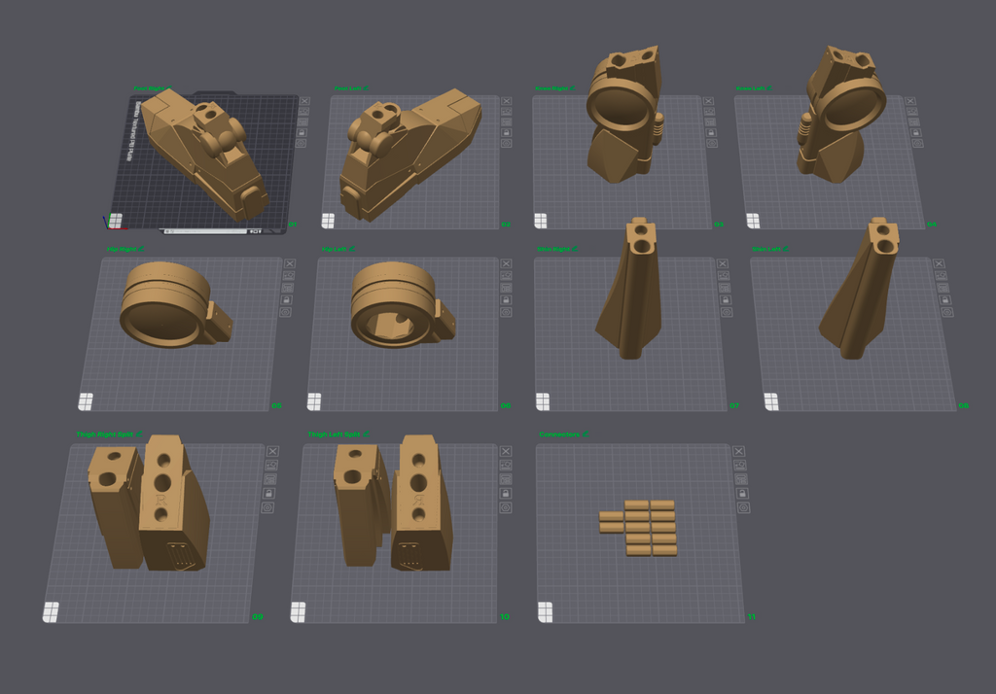Open plate settings for Hip Left
Screen dimensions: 996x694
point(506,312)
